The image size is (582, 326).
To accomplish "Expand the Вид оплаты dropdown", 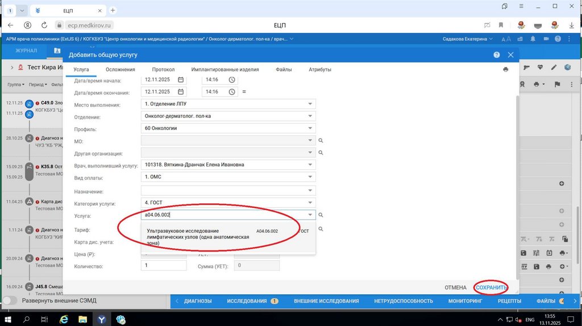I will coord(310,177).
